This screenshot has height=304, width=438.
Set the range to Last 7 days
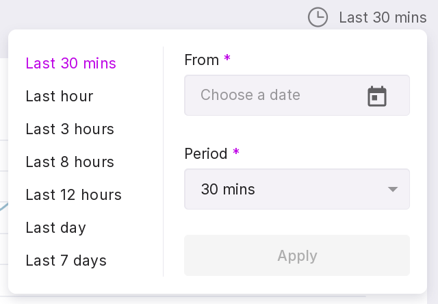pyautogui.click(x=66, y=260)
